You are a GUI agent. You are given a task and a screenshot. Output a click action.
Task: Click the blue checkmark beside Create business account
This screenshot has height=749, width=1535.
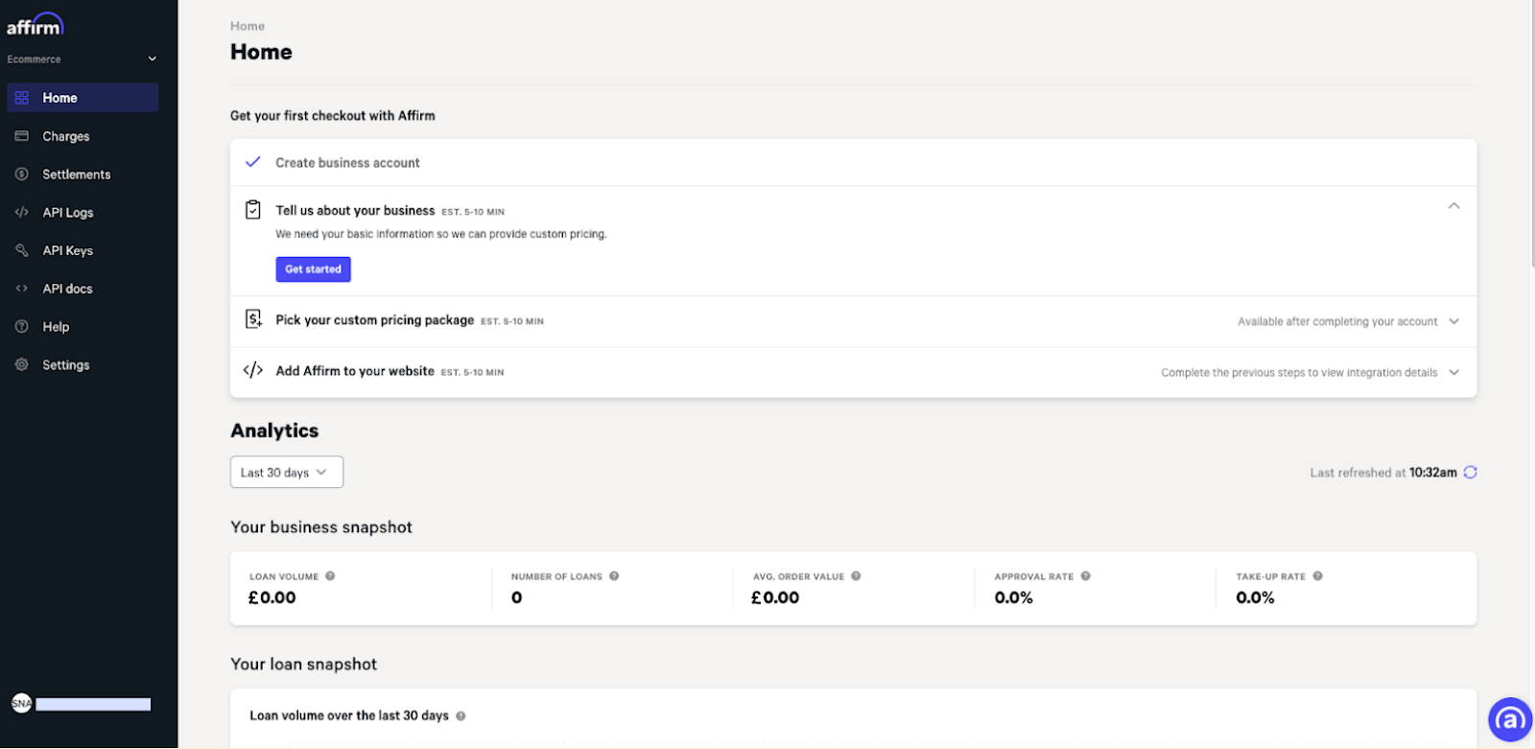[x=252, y=162]
